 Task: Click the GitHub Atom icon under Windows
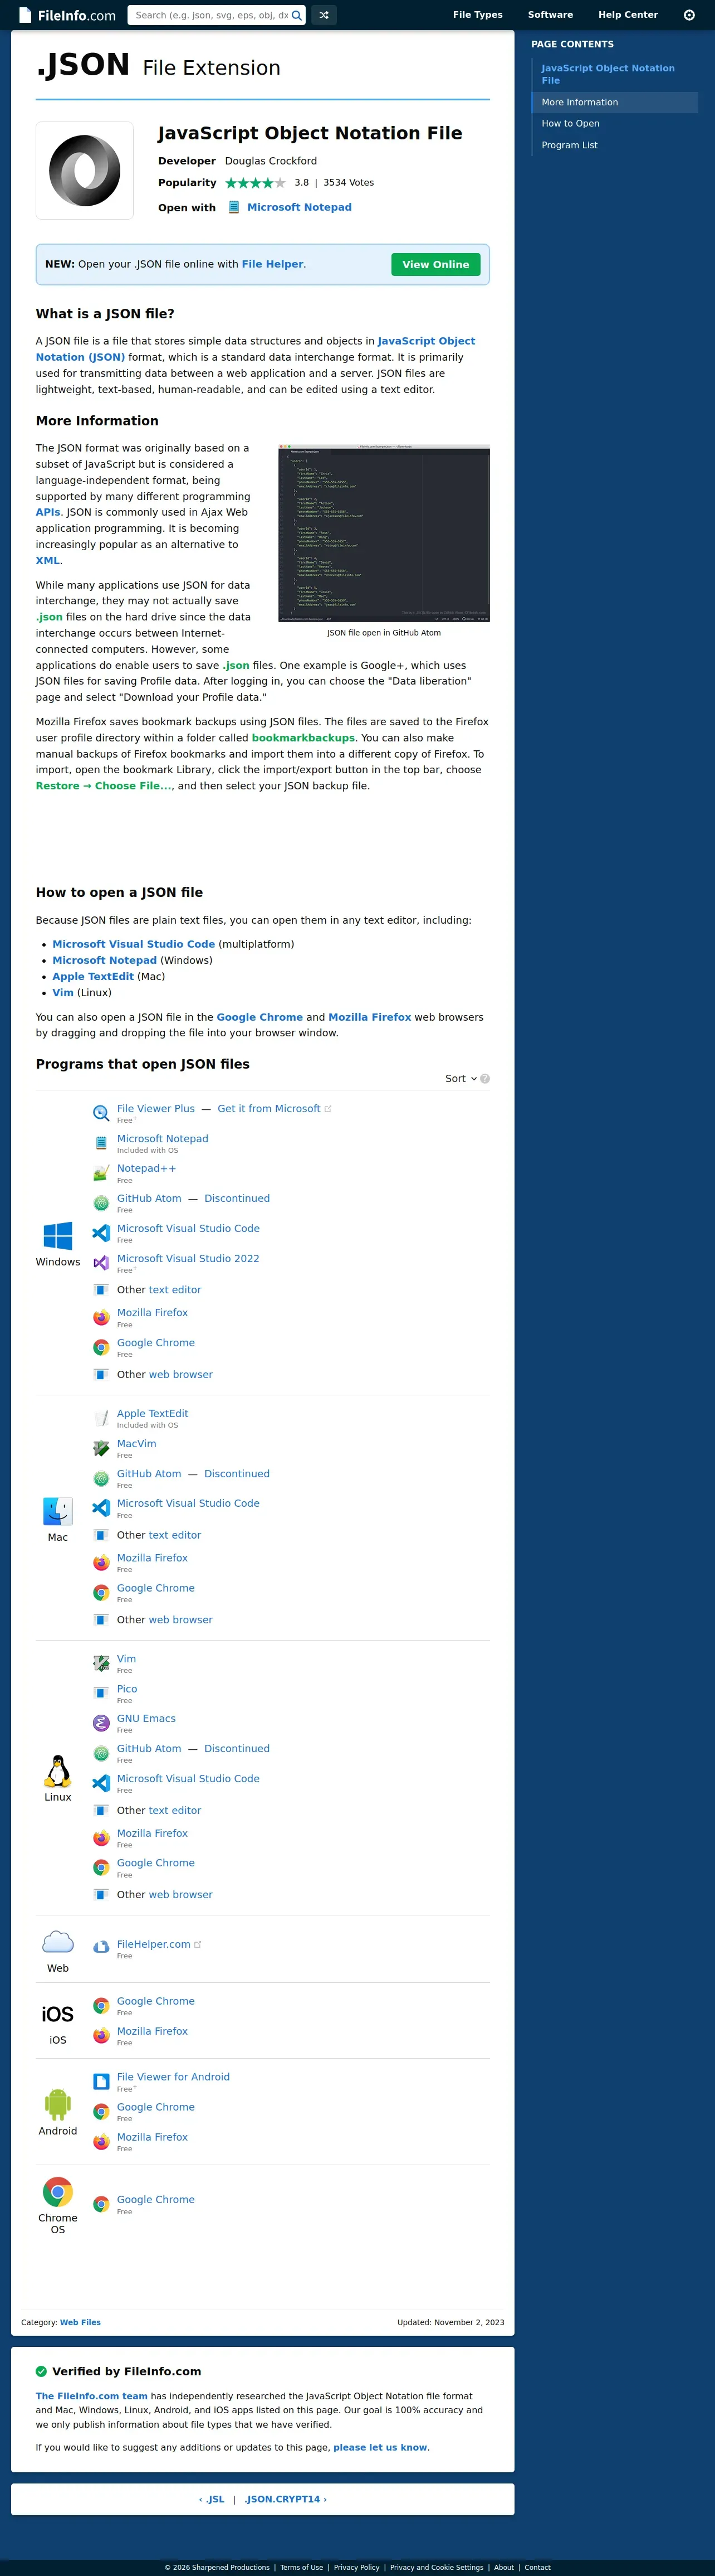[101, 1203]
